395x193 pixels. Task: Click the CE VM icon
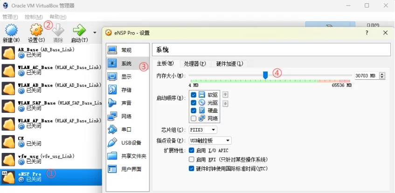point(8,142)
